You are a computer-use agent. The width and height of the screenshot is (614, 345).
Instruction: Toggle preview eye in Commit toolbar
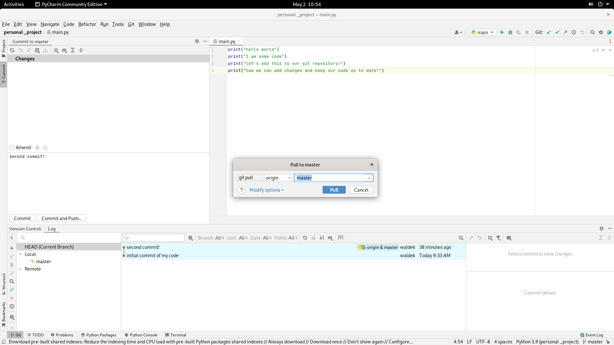(64, 50)
